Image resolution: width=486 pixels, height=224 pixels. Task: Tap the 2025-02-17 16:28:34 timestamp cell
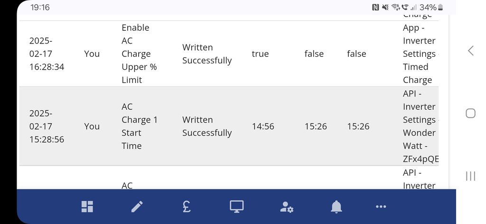point(47,54)
